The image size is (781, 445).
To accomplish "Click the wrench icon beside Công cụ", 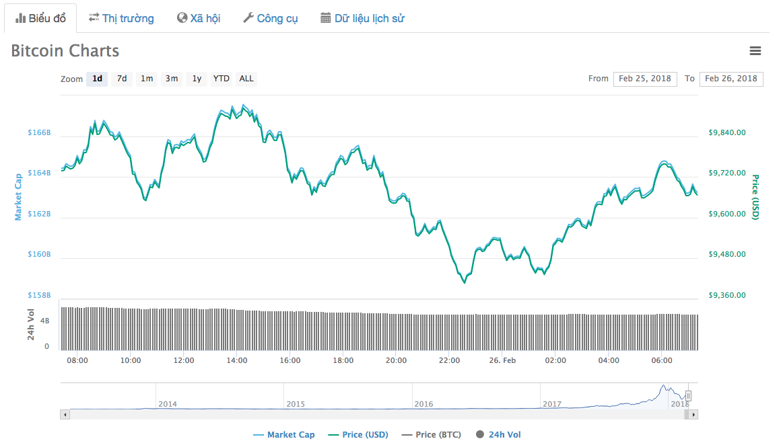I will pos(248,18).
